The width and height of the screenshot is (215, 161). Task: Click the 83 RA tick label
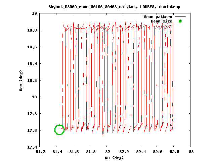coord(191,152)
